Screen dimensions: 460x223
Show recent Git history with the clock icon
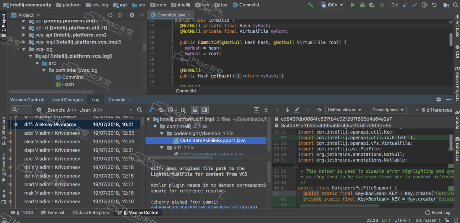[424, 5]
